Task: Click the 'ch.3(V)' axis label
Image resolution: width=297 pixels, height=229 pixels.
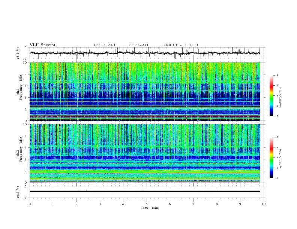Action: 18,192
